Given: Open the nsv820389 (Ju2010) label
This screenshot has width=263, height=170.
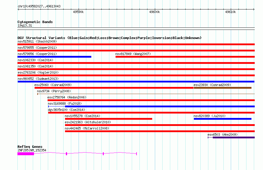Looking at the screenshot, I should [210, 116].
